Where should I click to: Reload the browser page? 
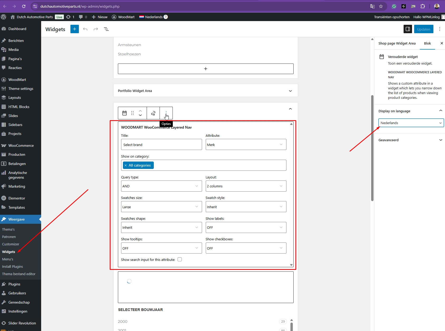point(24,6)
